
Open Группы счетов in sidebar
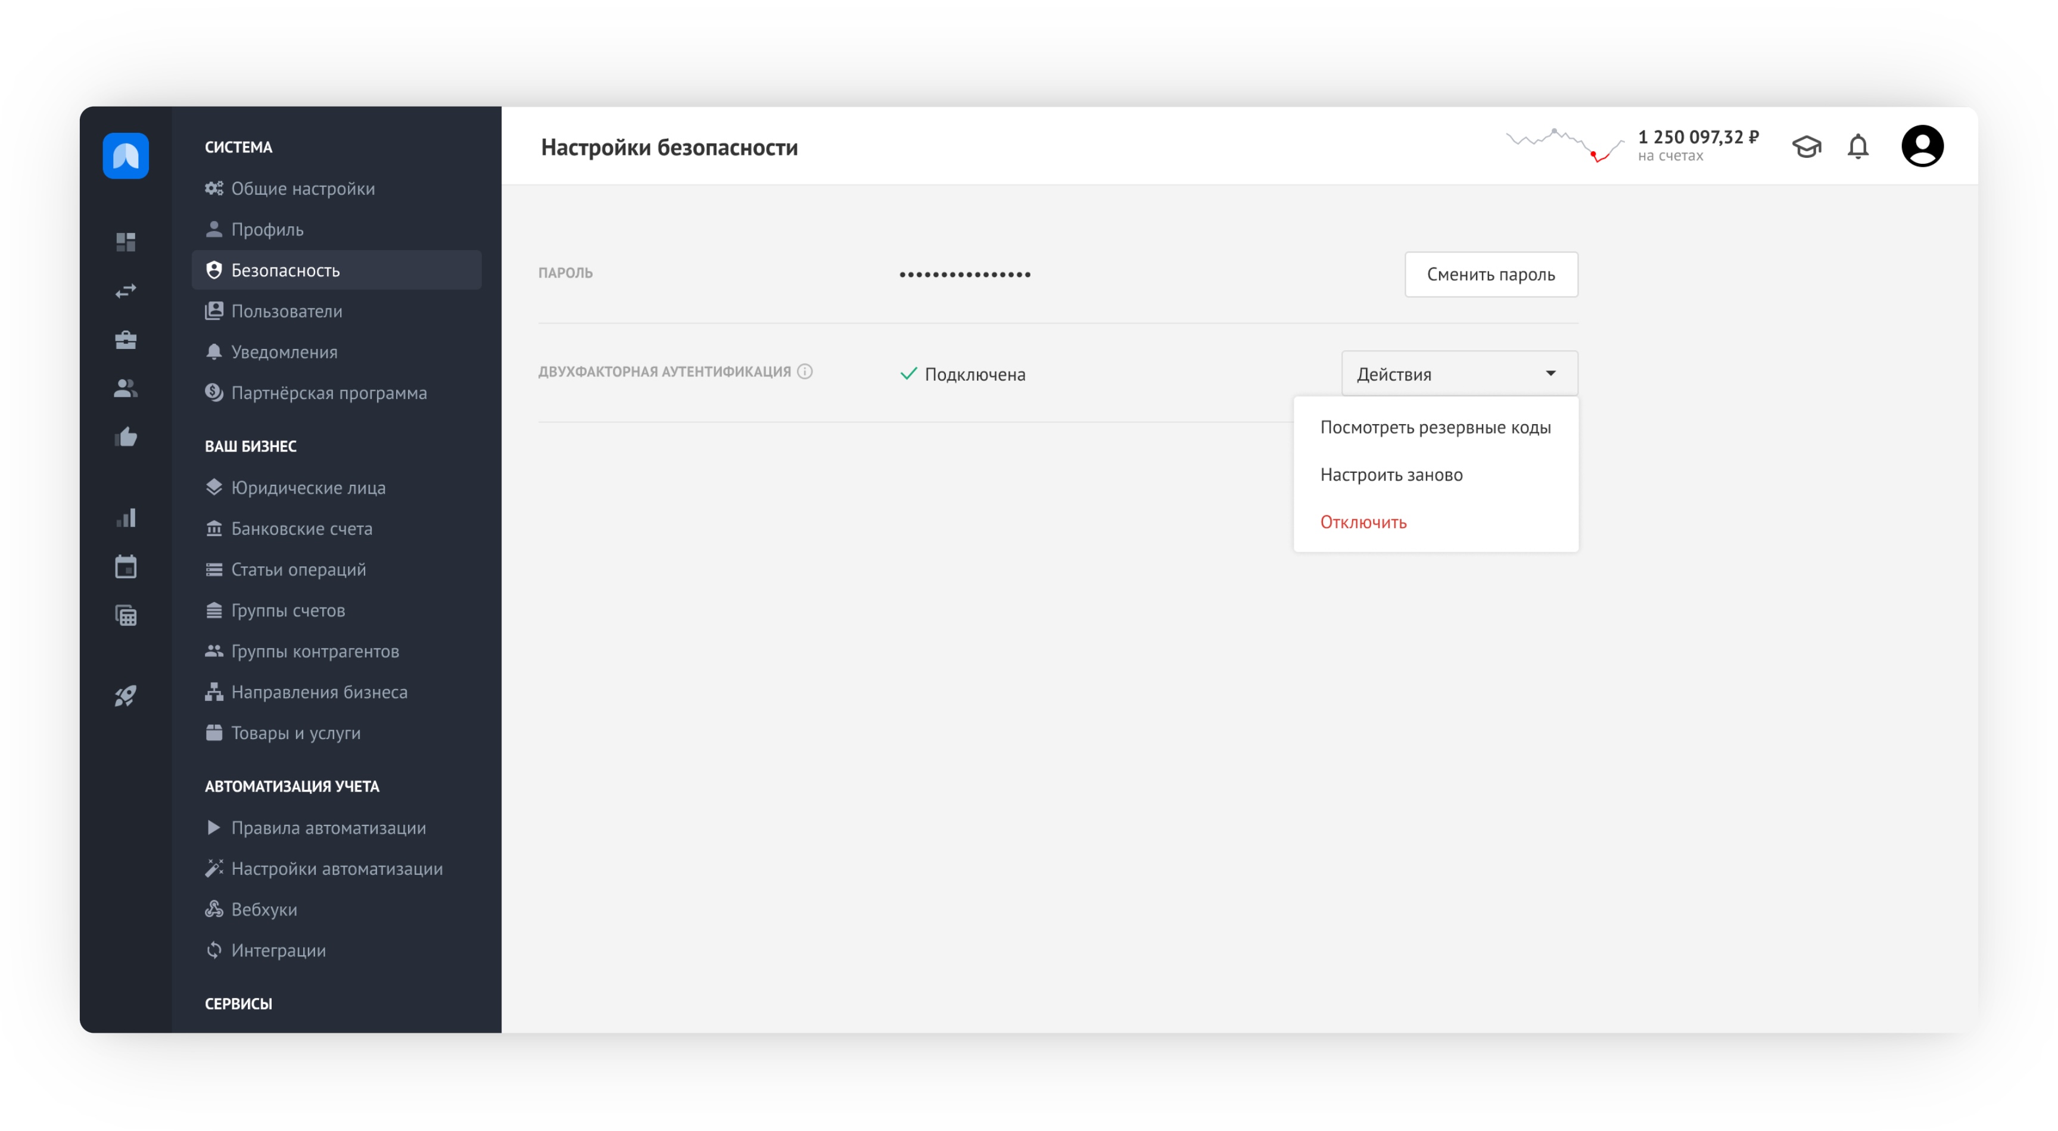coord(337,610)
